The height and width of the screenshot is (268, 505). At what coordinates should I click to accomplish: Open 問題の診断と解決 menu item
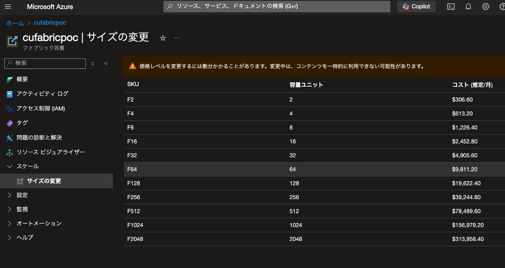pyautogui.click(x=39, y=138)
